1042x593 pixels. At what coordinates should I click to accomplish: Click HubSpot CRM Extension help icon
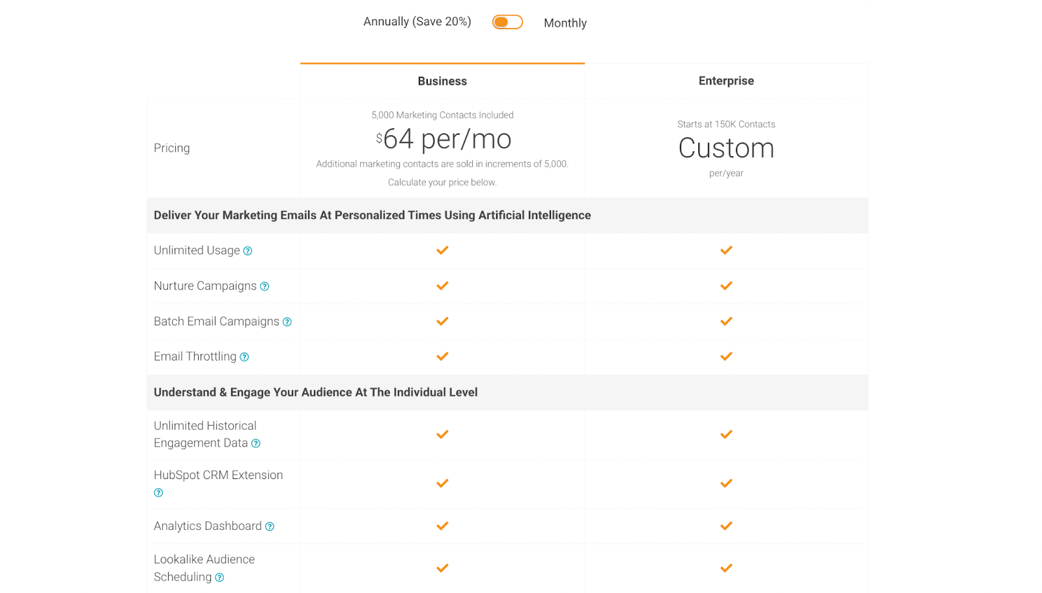[158, 493]
